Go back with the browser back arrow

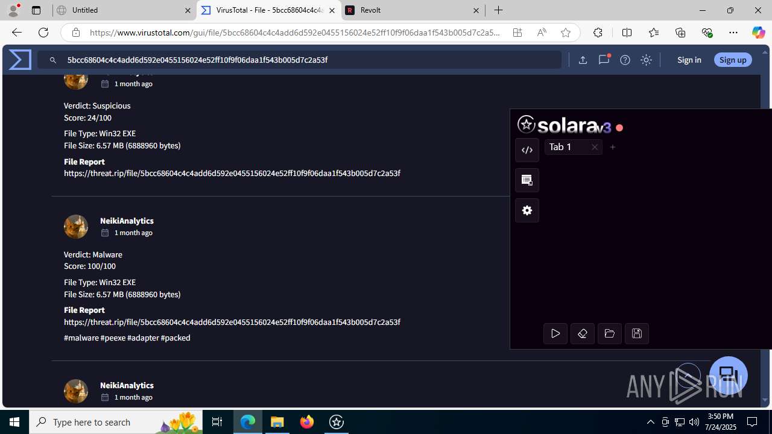(16, 33)
